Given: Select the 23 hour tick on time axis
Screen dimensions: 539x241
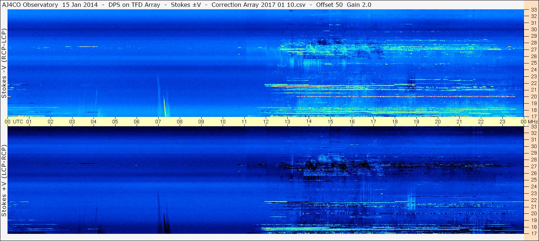Looking at the screenshot, I should point(502,122).
